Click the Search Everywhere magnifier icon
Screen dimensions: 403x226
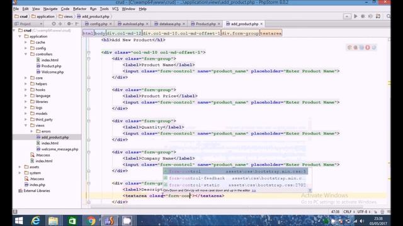point(389,16)
